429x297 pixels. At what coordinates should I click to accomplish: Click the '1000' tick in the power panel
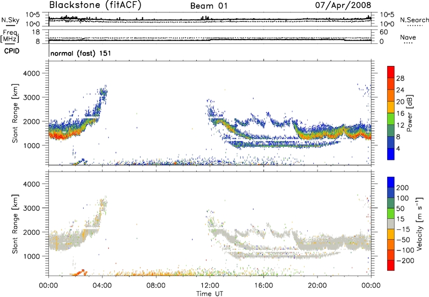click(x=32, y=145)
